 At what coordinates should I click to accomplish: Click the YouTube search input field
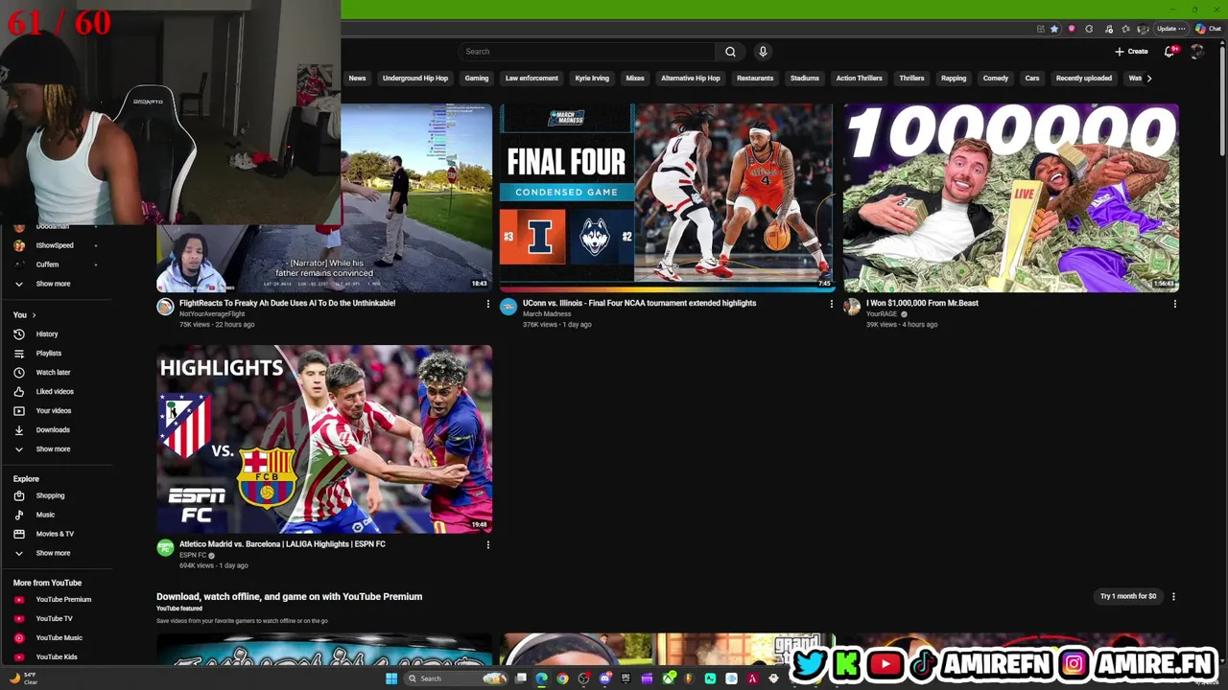pyautogui.click(x=586, y=52)
